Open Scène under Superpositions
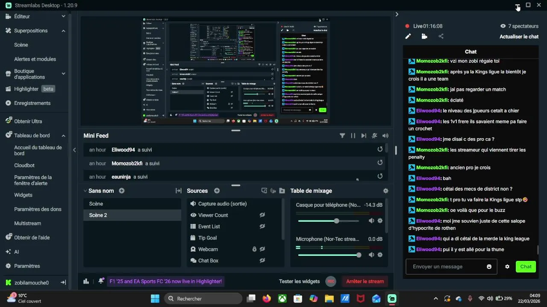 [x=21, y=45]
